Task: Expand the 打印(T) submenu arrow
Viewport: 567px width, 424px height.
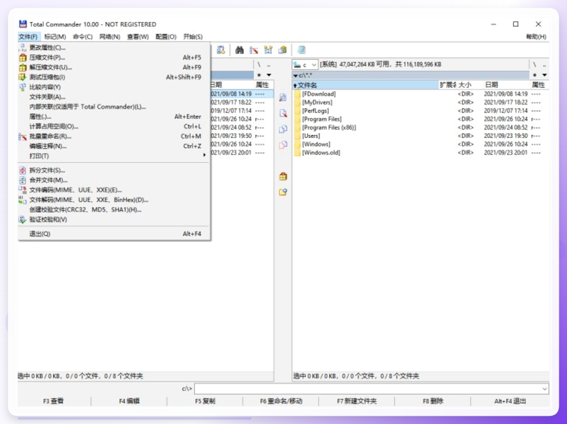Action: pyautogui.click(x=204, y=155)
